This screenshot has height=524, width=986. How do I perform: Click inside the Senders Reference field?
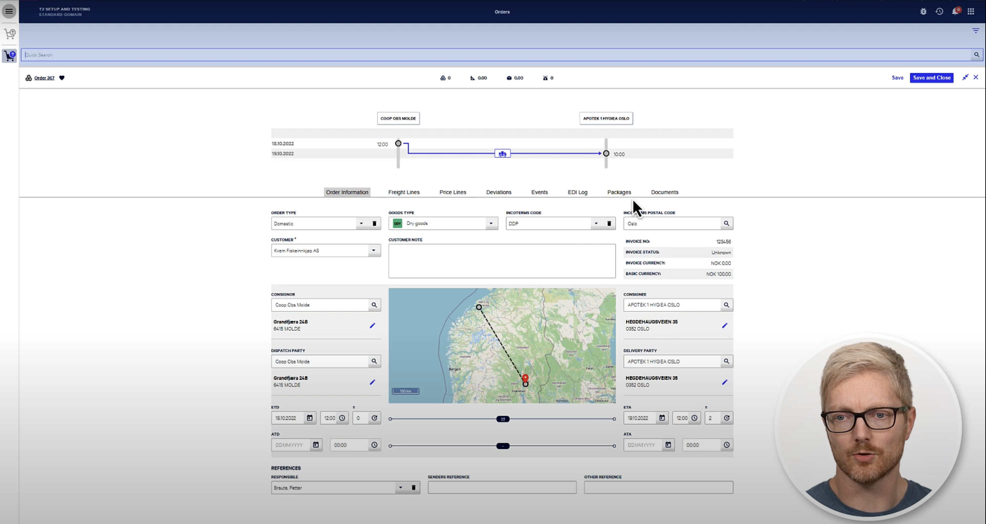[502, 487]
